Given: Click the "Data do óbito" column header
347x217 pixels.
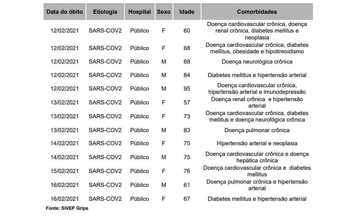Looking at the screenshot, I should (x=65, y=12).
